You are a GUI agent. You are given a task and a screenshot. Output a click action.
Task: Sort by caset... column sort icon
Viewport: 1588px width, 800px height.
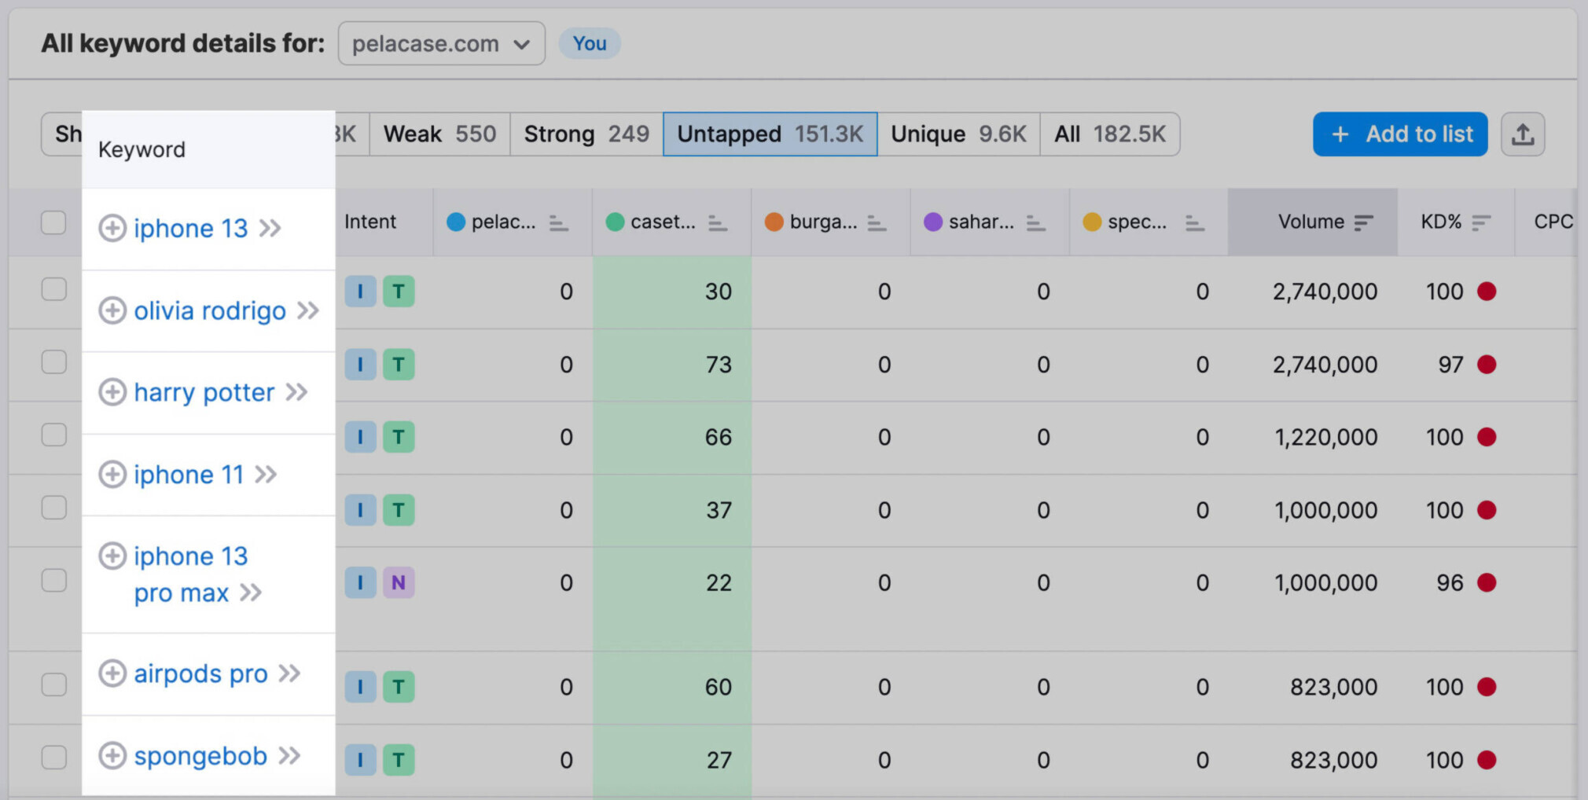[717, 223]
